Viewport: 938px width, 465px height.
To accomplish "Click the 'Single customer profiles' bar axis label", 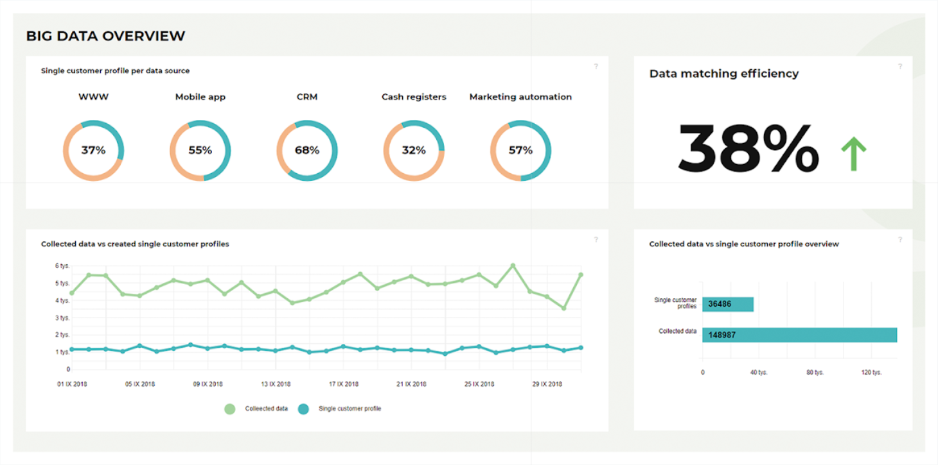I will click(675, 303).
